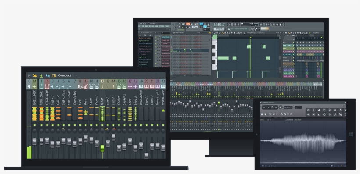Mute the Chord 1 mixer track

[x=147, y=125]
